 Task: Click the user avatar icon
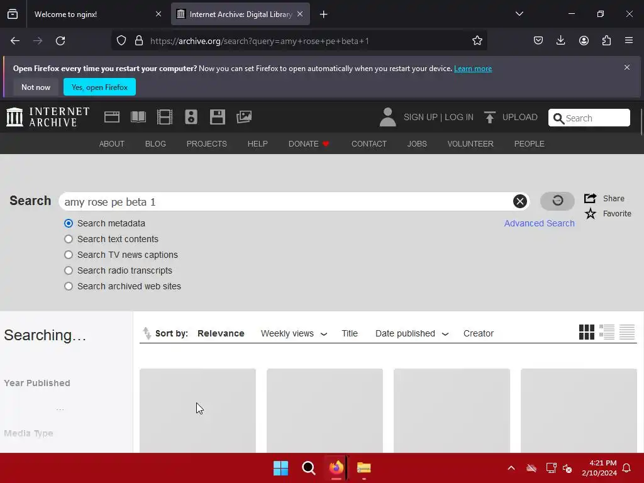[387, 117]
